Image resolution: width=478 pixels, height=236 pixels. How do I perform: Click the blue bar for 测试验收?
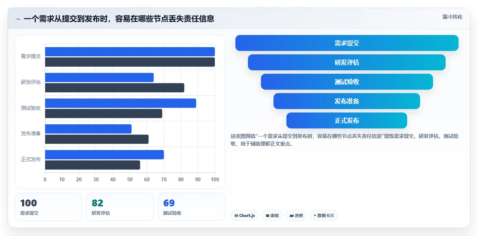click(x=120, y=103)
